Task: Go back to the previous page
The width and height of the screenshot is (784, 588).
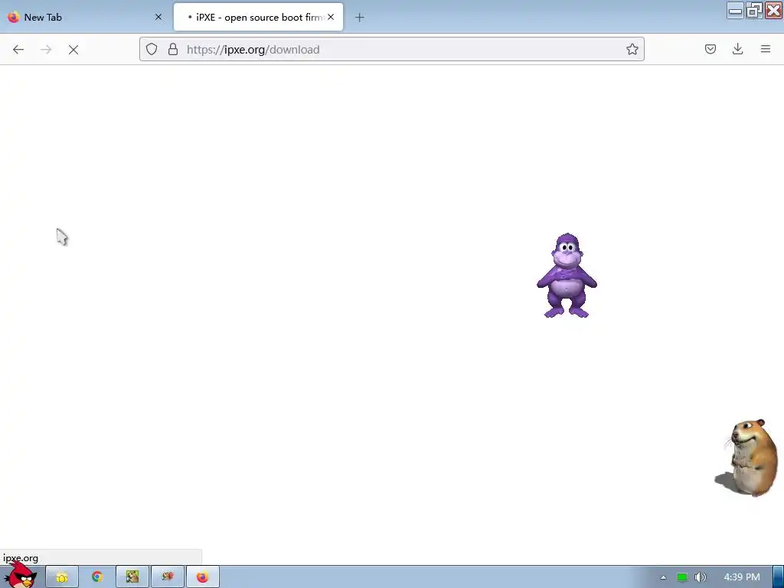Action: point(18,50)
